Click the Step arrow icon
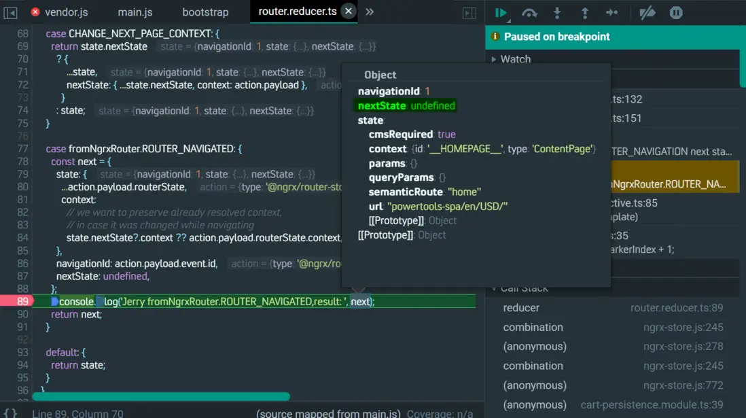This screenshot has height=418, width=746. pos(611,13)
